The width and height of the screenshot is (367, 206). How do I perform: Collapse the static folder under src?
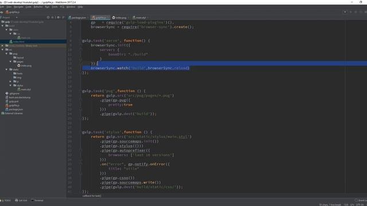tap(6, 69)
